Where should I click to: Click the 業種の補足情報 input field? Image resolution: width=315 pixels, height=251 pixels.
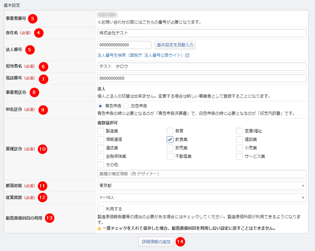point(202,174)
